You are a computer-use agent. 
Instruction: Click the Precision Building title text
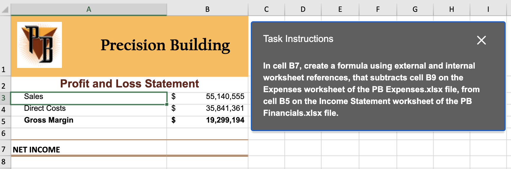(165, 45)
